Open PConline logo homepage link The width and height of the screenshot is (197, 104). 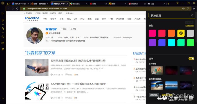pos(32,19)
